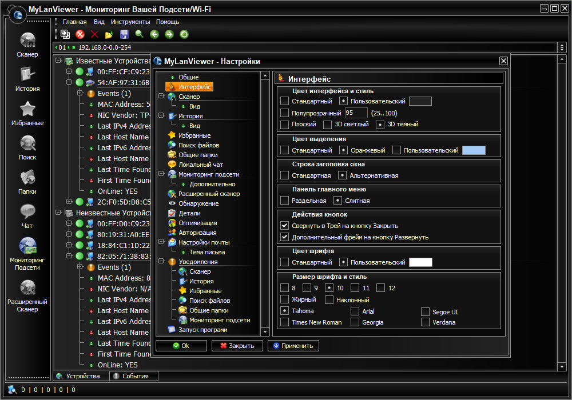Open the Поиск sidebar icon

point(27,143)
